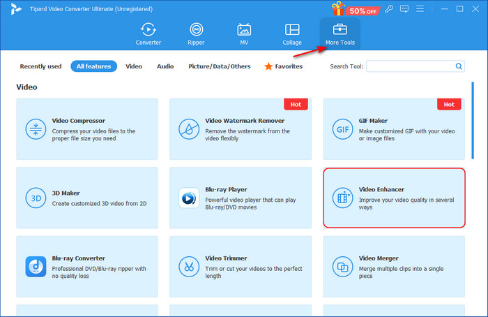Image resolution: width=488 pixels, height=317 pixels.
Task: Click the Video Trimmer scissors icon
Action: [x=189, y=267]
